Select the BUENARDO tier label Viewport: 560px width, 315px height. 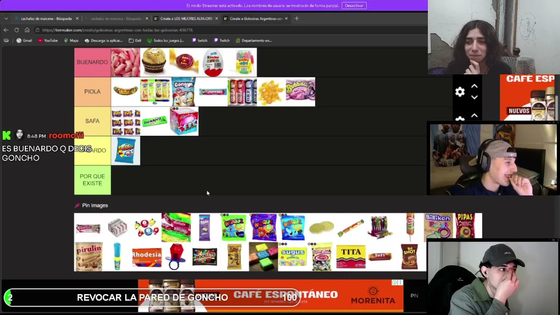click(92, 62)
